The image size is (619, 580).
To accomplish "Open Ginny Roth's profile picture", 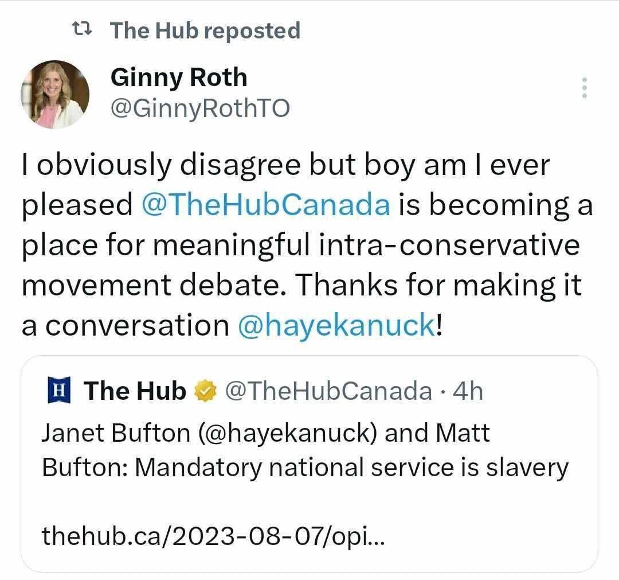I will pos(56,94).
